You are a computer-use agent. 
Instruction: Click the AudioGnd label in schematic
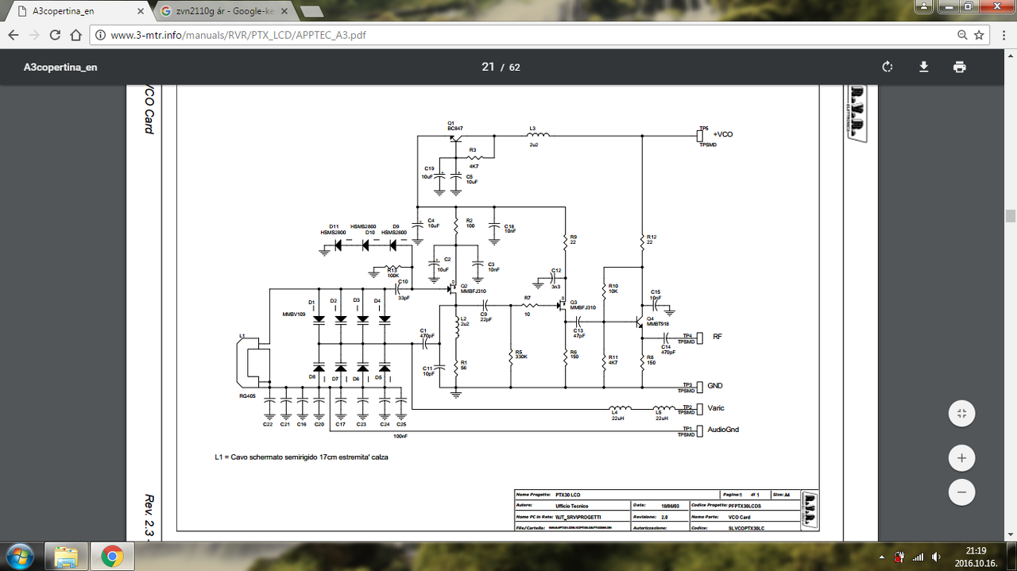[x=723, y=430]
